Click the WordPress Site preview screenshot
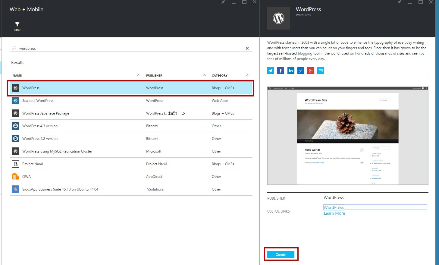Screen dimensions: 439x265 coord(348,136)
